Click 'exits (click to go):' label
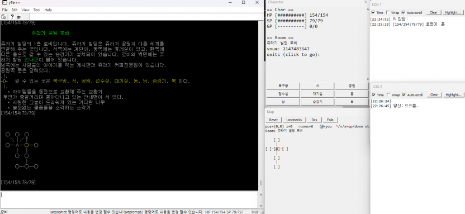Image resolution: width=465 pixels, height=214 pixels. (293, 55)
